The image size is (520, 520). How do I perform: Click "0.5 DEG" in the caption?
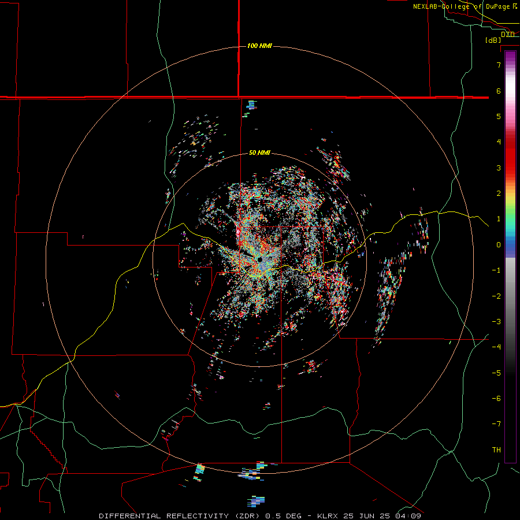284,516
